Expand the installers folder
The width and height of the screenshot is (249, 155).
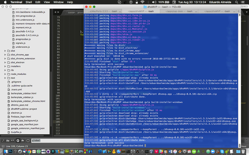5,66
